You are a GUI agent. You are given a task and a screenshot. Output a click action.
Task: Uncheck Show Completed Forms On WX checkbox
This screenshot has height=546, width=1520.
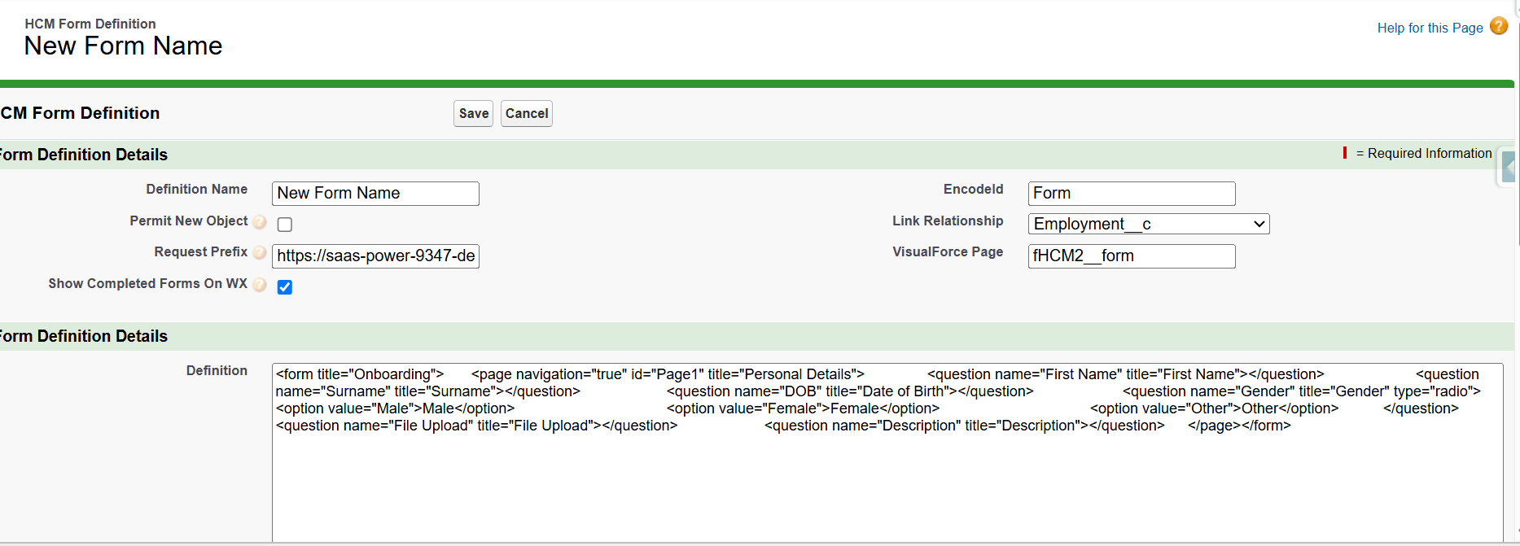285,286
